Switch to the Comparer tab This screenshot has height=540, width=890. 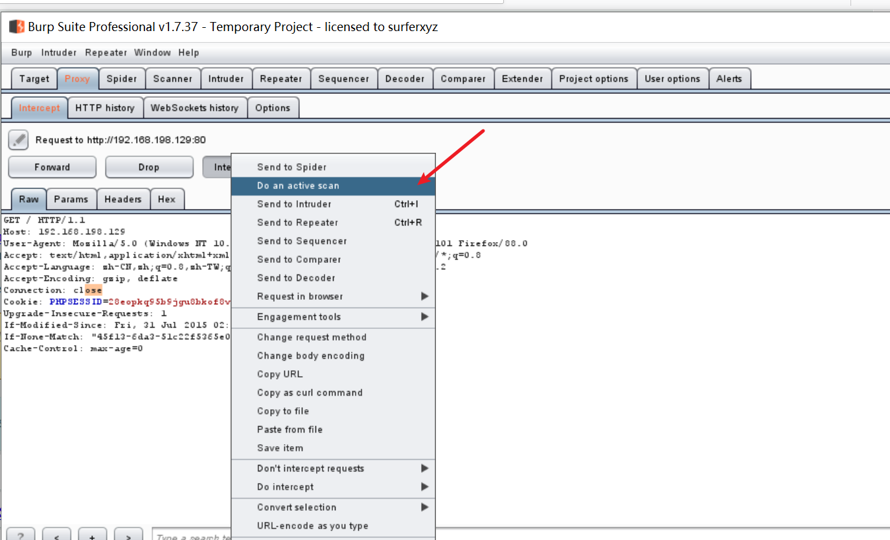[x=463, y=79]
